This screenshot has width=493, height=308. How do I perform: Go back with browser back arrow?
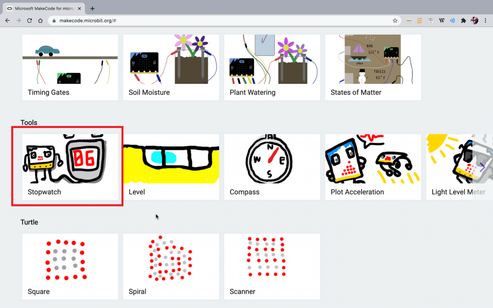coord(8,20)
